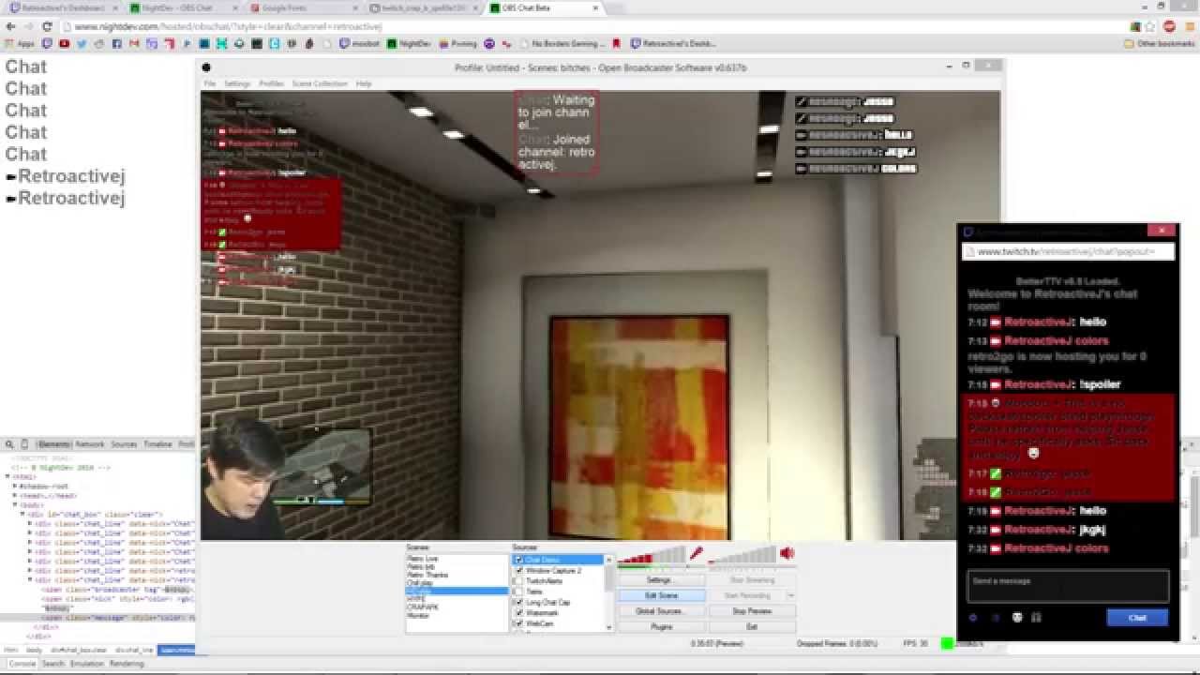Open the Gmail bookmark icon
Image resolution: width=1200 pixels, height=675 pixels.
tap(134, 43)
